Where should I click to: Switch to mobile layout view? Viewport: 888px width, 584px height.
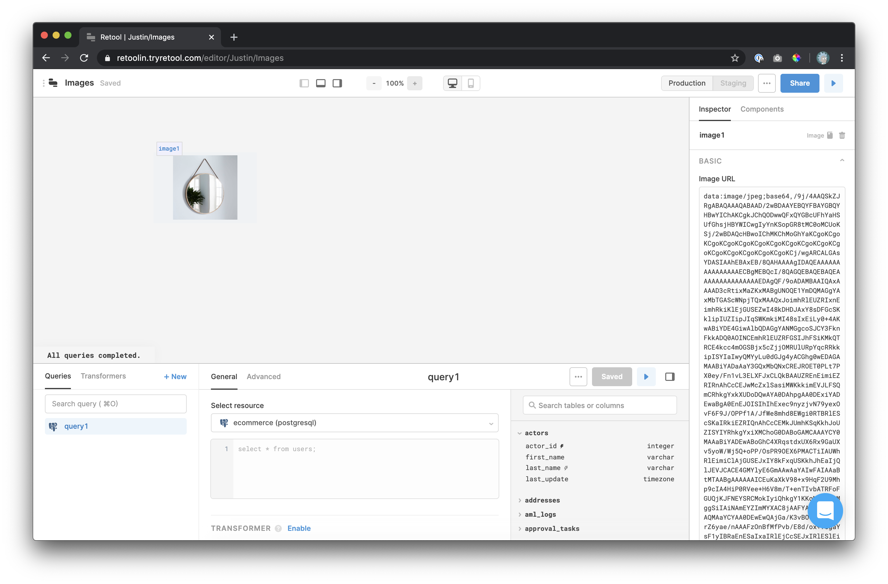tap(471, 83)
